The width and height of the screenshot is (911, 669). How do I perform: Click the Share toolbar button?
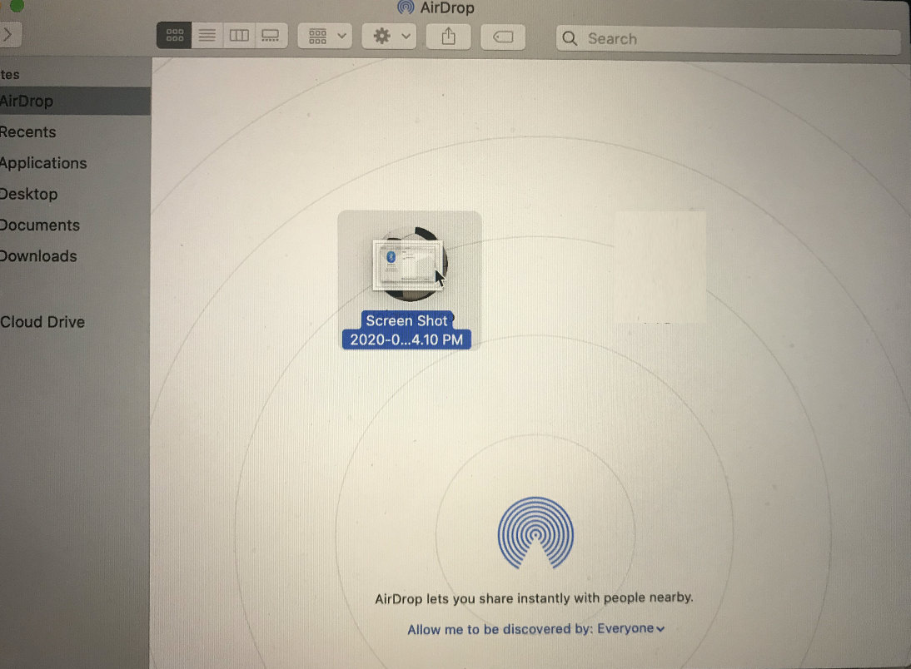tap(448, 37)
